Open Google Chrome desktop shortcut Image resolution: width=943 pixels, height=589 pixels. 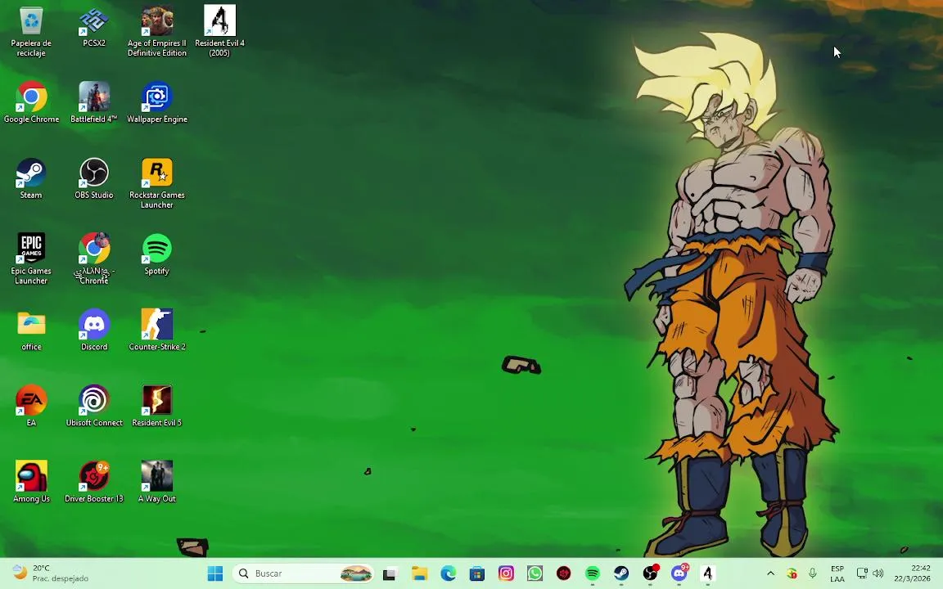pos(31,102)
